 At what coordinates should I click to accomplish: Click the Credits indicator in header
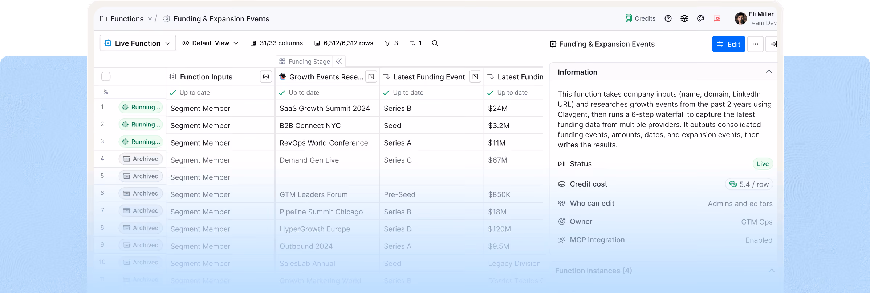click(640, 18)
